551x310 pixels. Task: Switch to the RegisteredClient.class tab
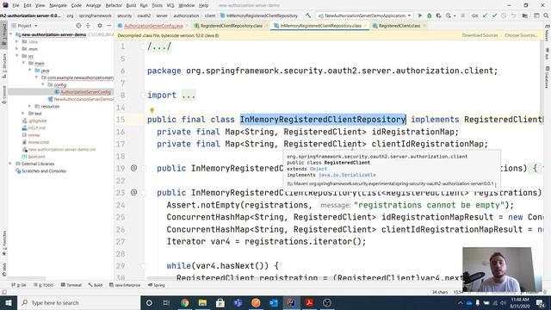(x=399, y=26)
